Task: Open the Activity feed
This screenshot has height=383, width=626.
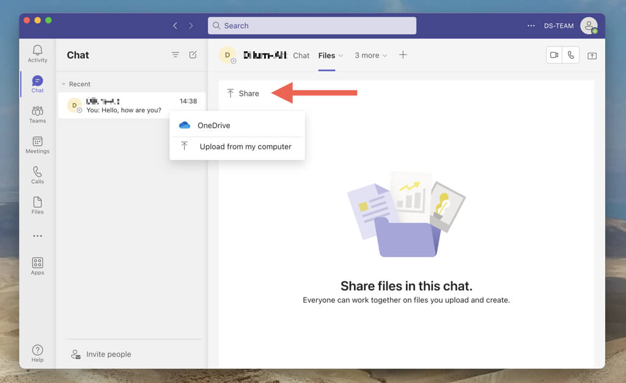Action: click(x=37, y=54)
